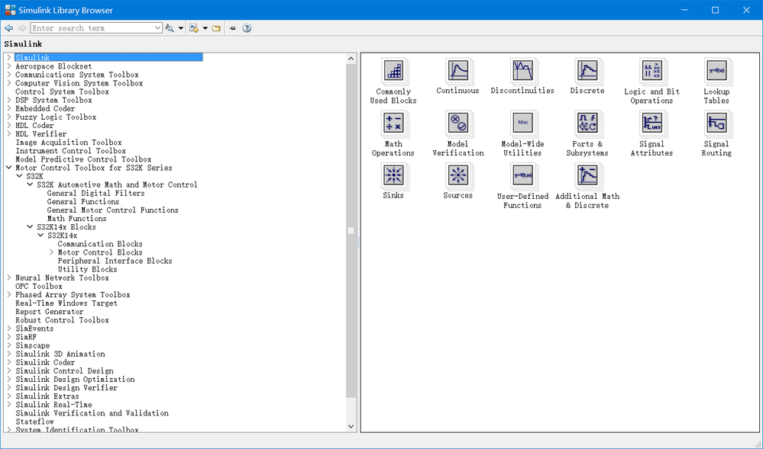Expand the Communications System Toolbox node
This screenshot has width=763, height=449.
pos(9,75)
